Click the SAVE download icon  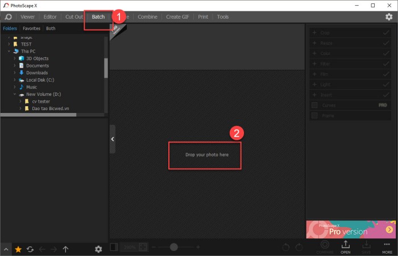(x=366, y=244)
